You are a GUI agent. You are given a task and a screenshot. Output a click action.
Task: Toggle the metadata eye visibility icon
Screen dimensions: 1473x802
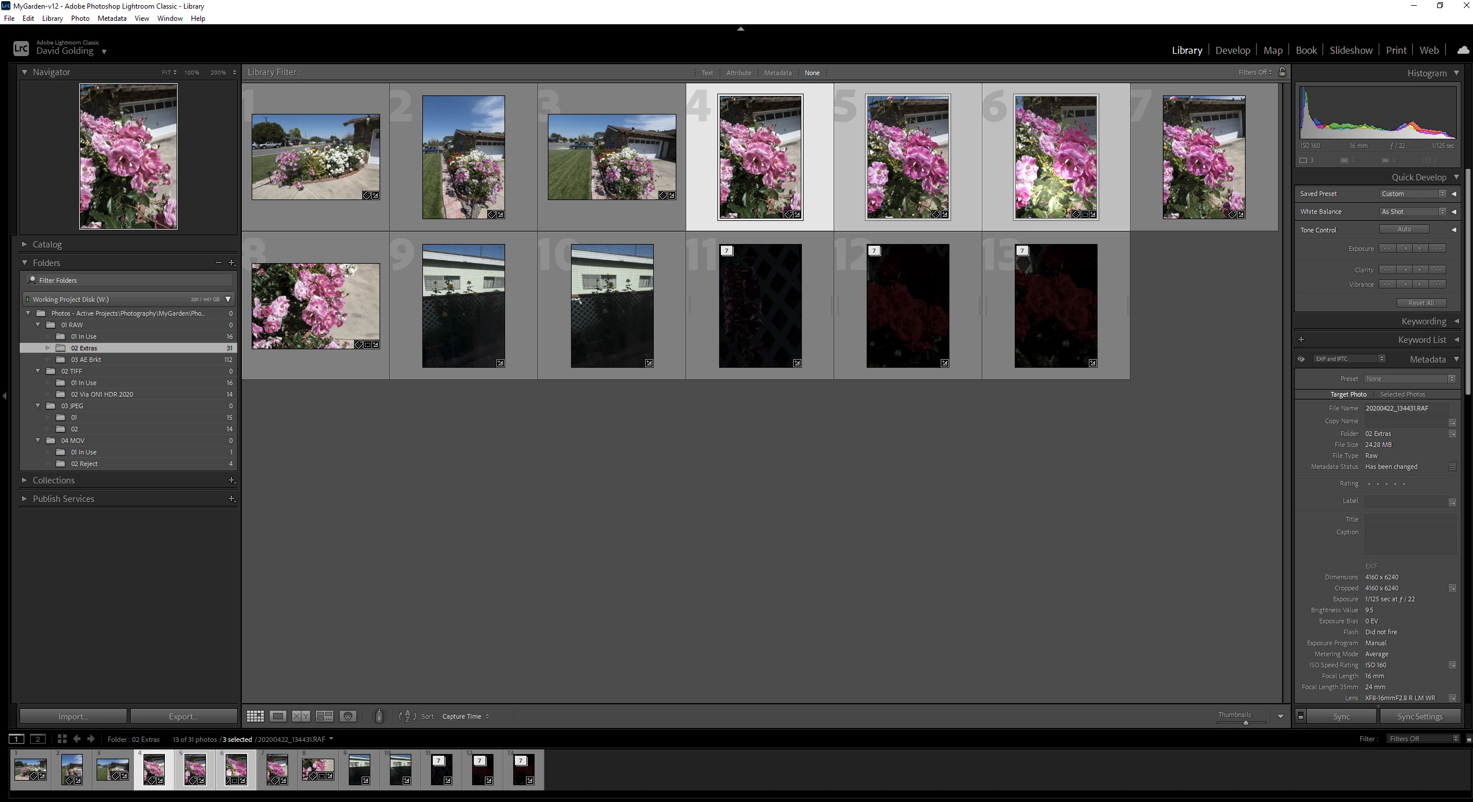[1301, 359]
